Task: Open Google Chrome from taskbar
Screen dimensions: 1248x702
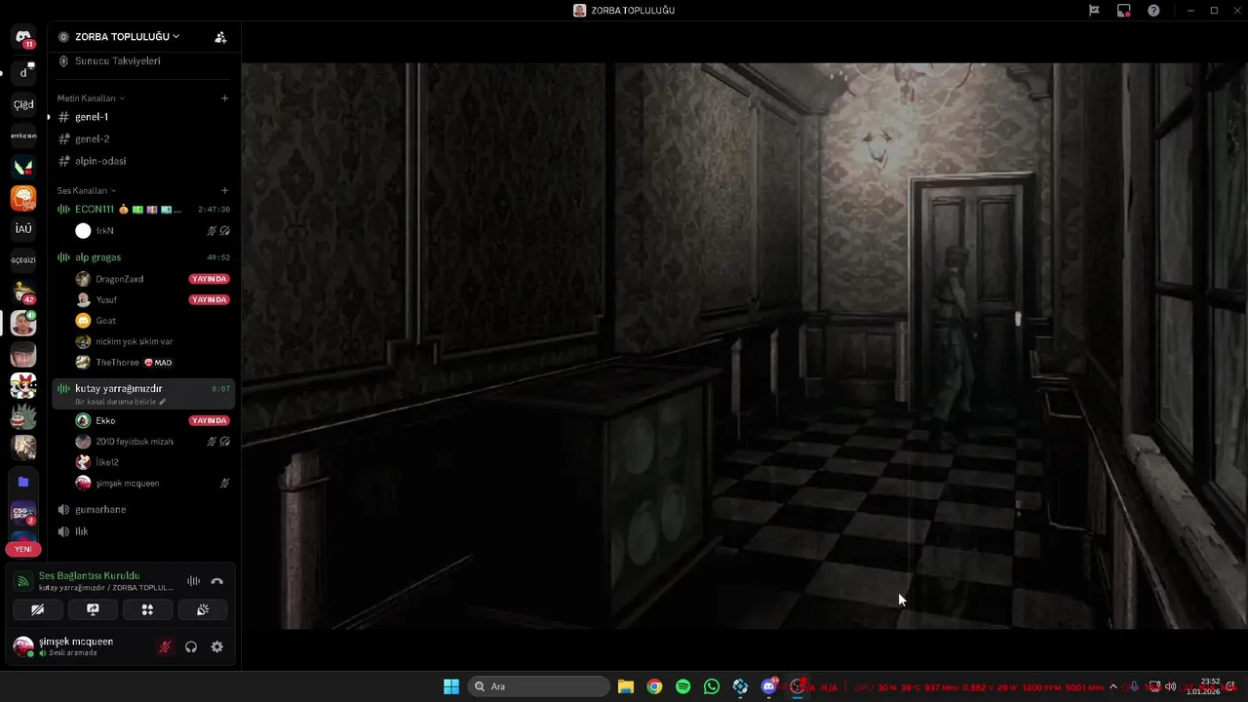Action: pyautogui.click(x=654, y=686)
